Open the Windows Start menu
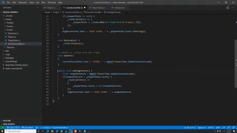This screenshot has width=237, height=133. click(2, 131)
